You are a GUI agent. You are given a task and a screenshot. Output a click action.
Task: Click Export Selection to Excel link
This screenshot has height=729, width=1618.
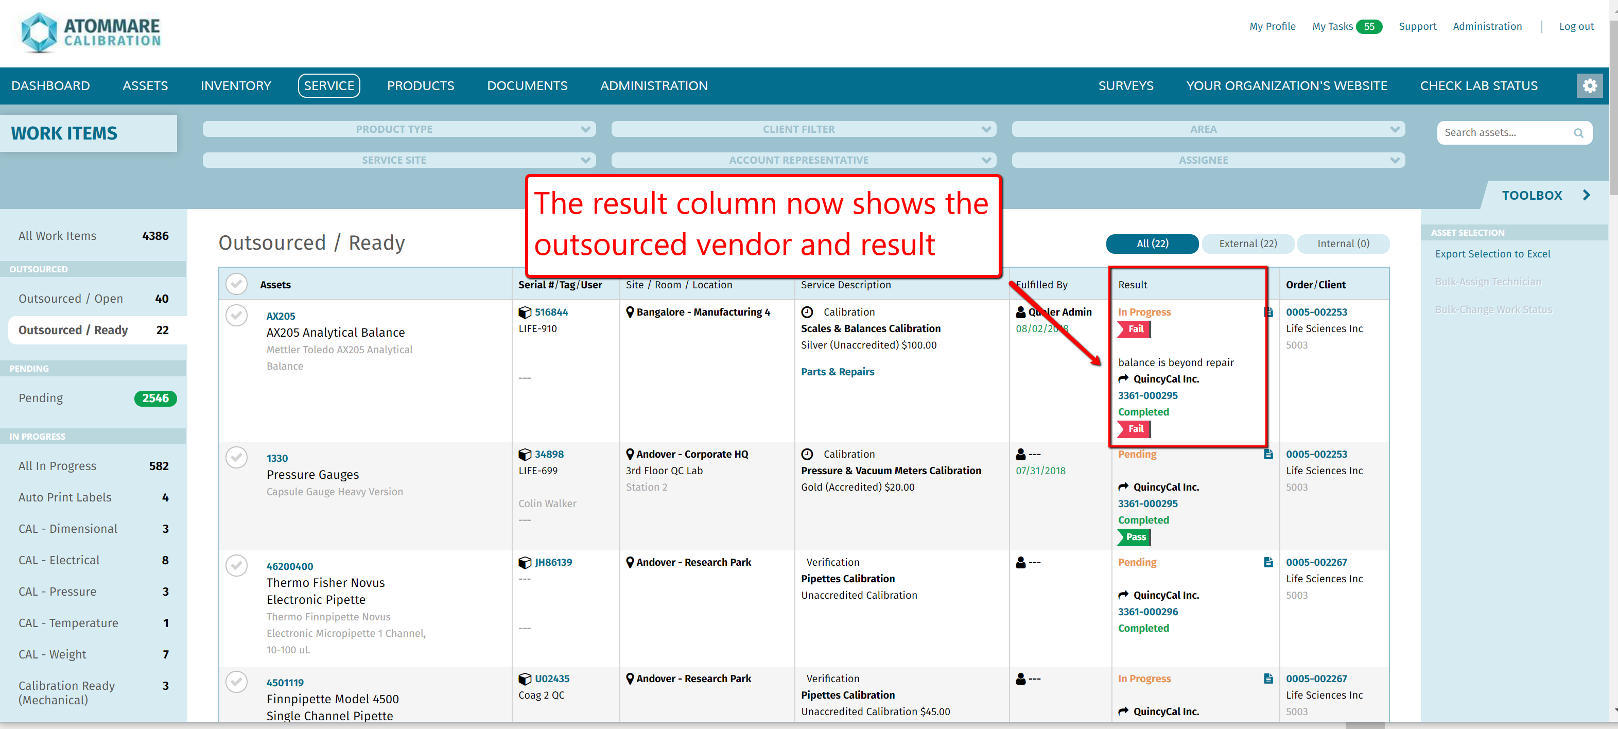(x=1492, y=254)
